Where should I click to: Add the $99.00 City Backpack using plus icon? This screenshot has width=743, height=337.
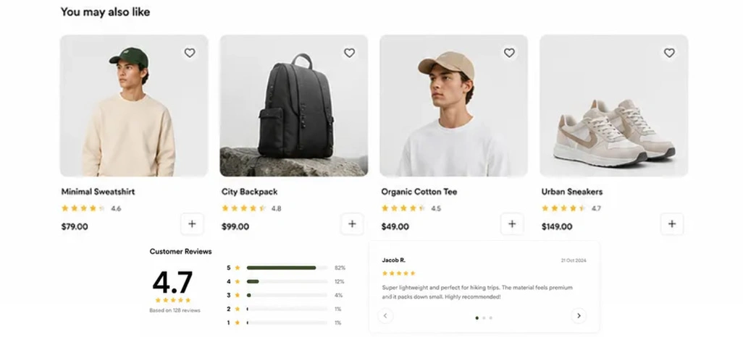coord(352,224)
